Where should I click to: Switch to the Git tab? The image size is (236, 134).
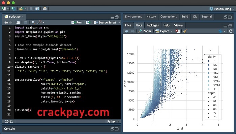click(195, 17)
